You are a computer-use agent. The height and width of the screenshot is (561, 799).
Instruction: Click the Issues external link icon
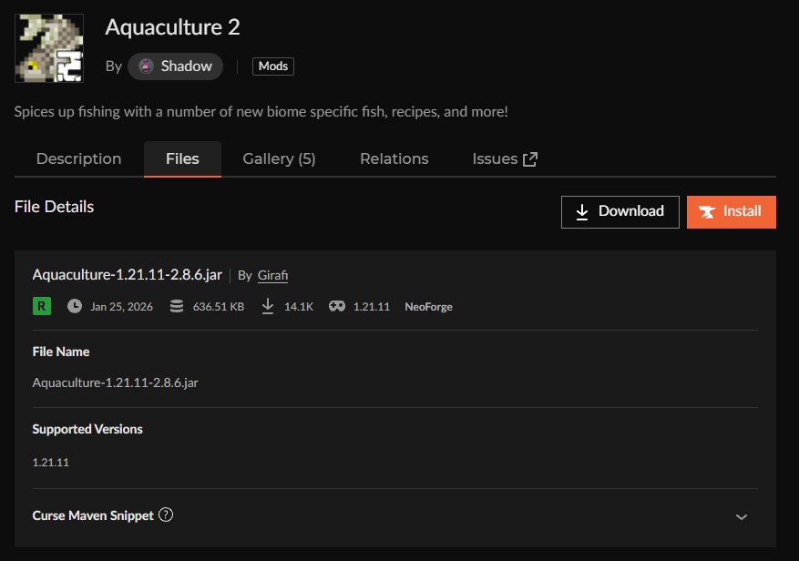coord(530,158)
